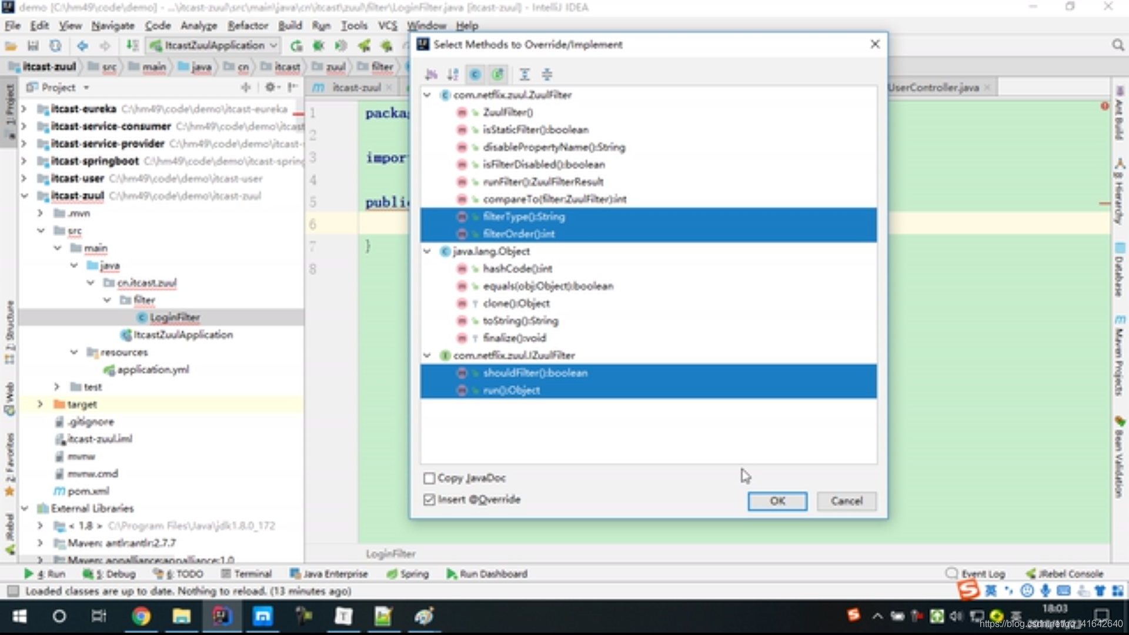Viewport: 1129px width, 635px height.
Task: Expand the test folder
Action: click(56, 387)
